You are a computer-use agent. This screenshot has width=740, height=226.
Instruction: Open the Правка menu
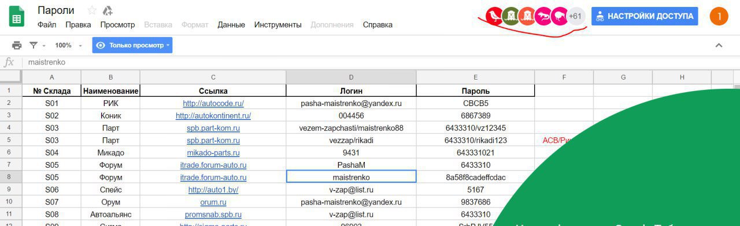[78, 25]
